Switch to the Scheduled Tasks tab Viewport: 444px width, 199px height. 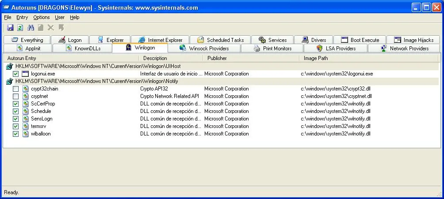point(220,40)
